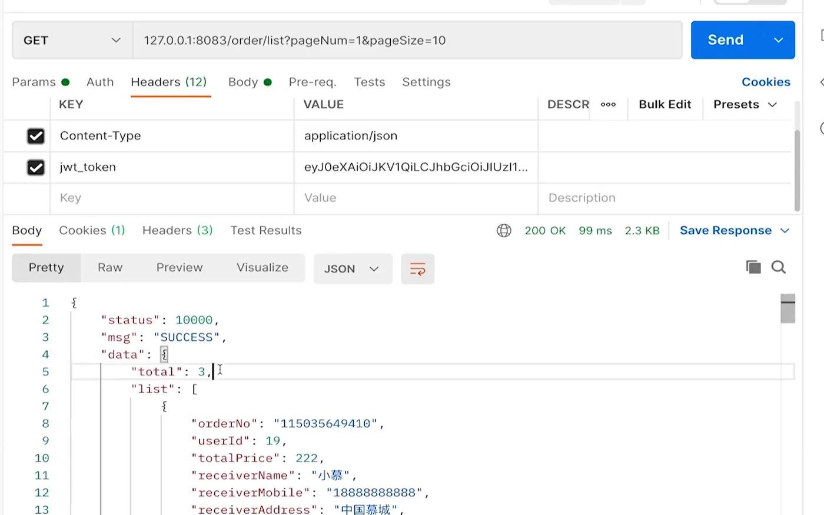
Task: Click the 200 OK status text
Action: point(545,231)
